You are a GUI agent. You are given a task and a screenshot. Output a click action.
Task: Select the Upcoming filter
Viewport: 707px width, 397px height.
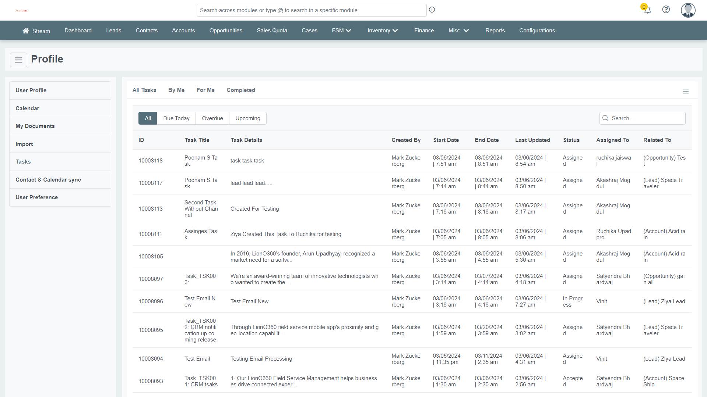247,118
